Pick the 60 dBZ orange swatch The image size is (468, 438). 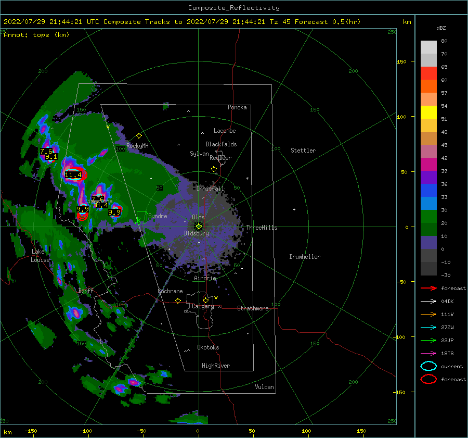[428, 86]
